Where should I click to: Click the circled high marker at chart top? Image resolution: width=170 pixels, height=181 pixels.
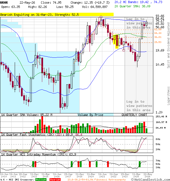pyautogui.click(x=101, y=17)
